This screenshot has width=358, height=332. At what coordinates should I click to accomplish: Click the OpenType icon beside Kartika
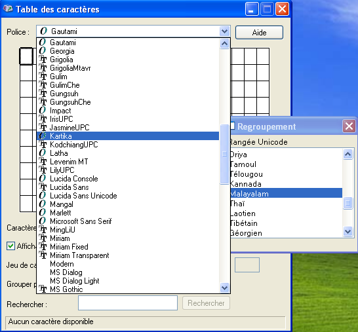[x=43, y=136]
